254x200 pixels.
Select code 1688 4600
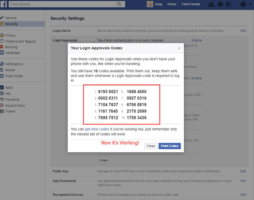[x=137, y=92]
